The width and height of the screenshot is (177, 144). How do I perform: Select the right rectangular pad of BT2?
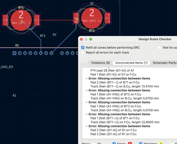pyautogui.click(x=108, y=18)
